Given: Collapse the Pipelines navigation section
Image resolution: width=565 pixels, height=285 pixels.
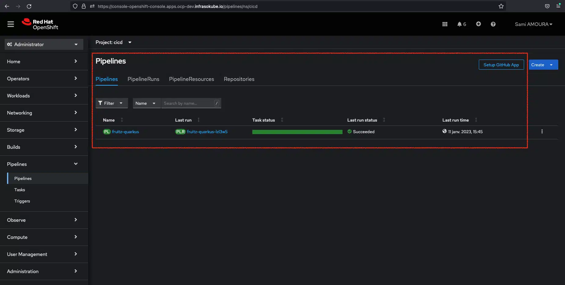Looking at the screenshot, I should (44, 164).
